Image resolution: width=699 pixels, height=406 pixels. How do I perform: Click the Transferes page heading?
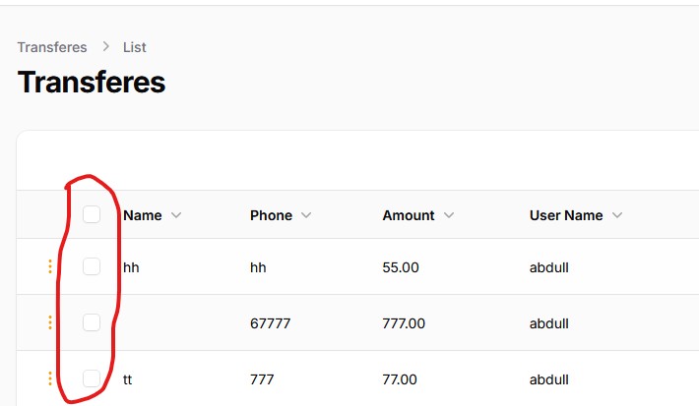[x=92, y=83]
